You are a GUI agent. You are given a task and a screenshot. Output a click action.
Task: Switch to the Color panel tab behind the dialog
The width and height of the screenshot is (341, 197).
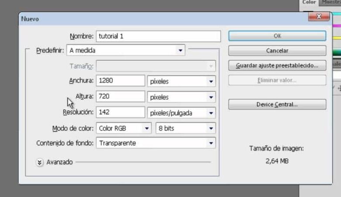point(309,2)
